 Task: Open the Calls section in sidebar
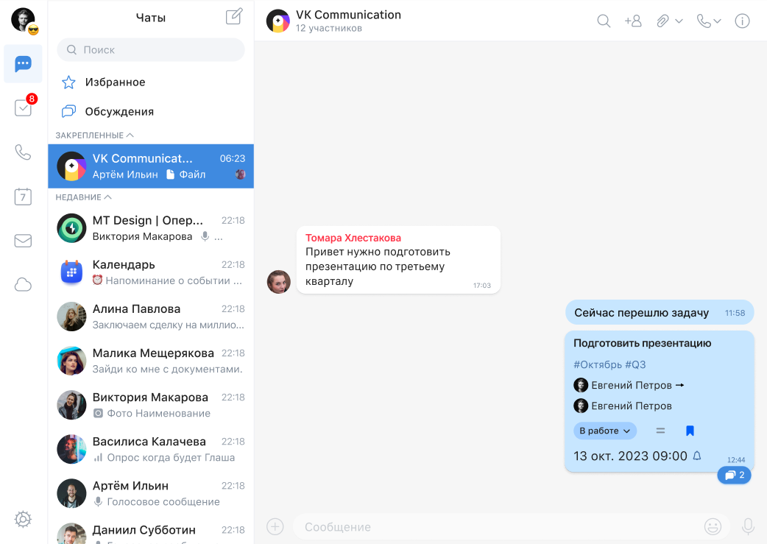23,152
